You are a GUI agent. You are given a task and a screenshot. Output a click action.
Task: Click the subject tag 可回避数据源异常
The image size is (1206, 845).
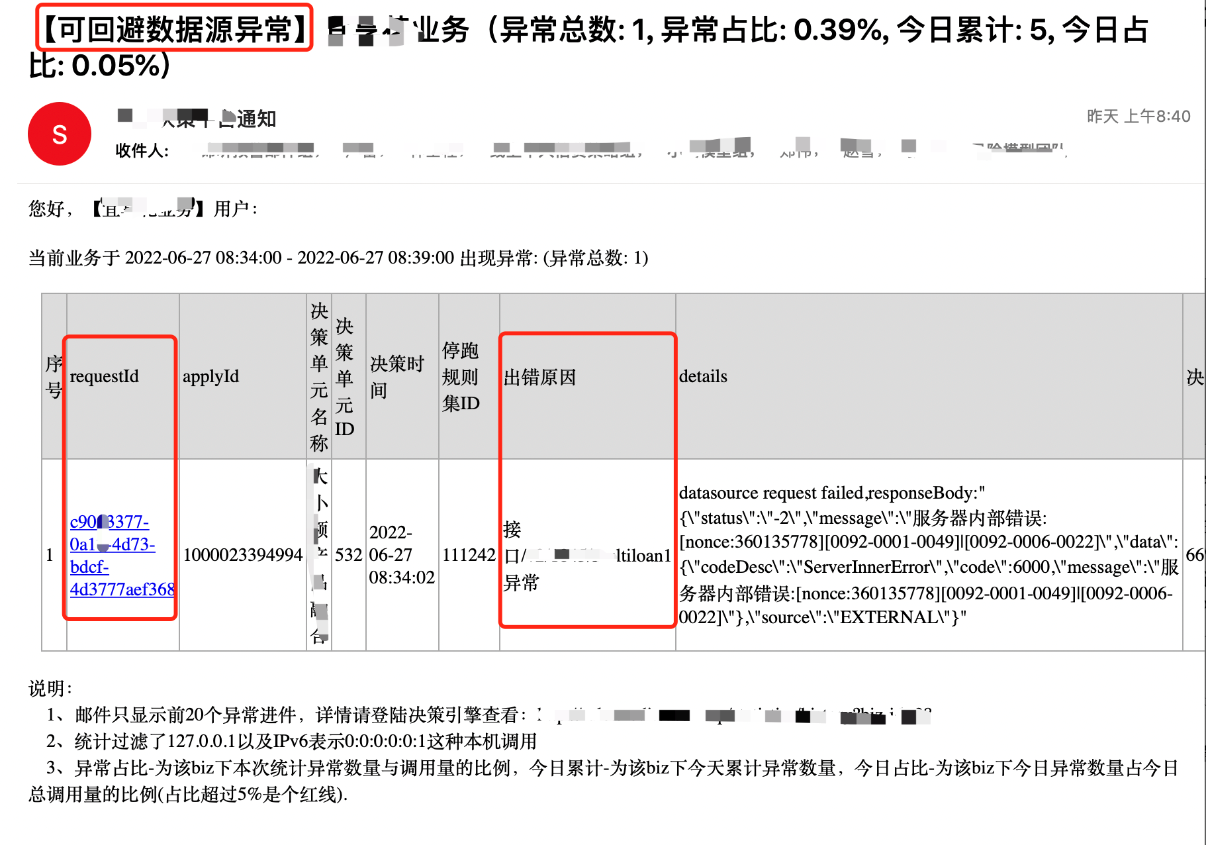[174, 28]
